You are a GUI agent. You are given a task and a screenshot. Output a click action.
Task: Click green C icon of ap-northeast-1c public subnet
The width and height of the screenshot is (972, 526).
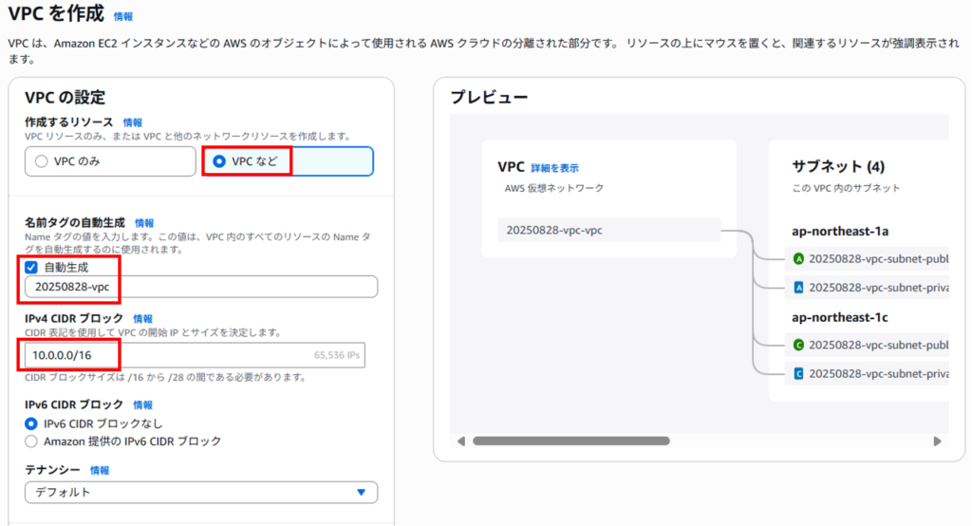tap(798, 345)
